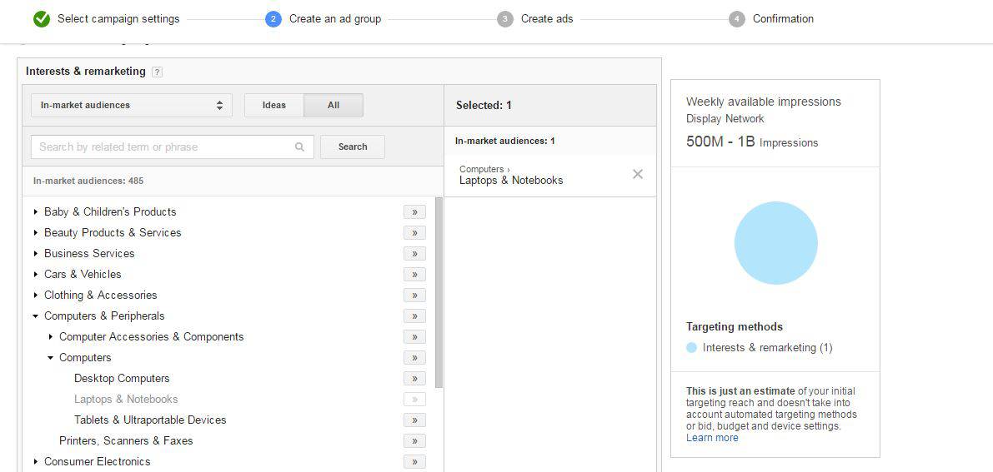Go to Create ads step
The width and height of the screenshot is (993, 472).
(x=547, y=19)
